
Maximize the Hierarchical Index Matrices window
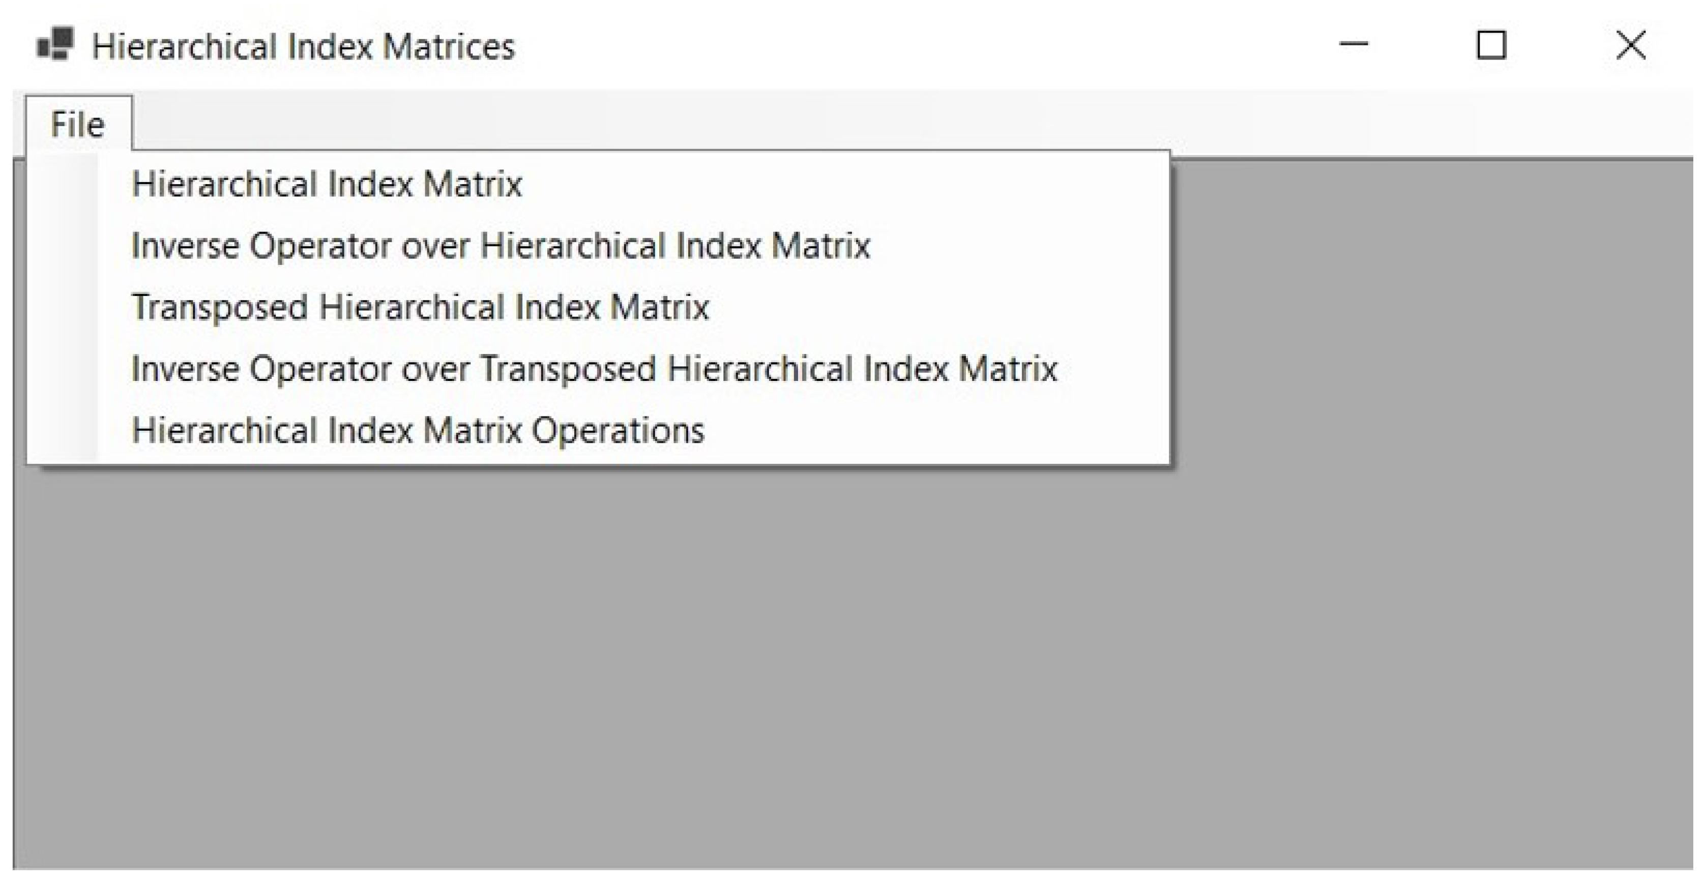point(1490,45)
